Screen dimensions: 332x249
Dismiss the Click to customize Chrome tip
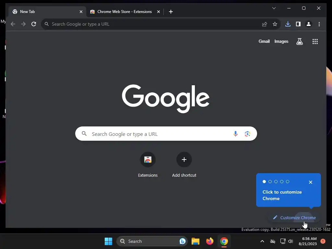click(310, 182)
